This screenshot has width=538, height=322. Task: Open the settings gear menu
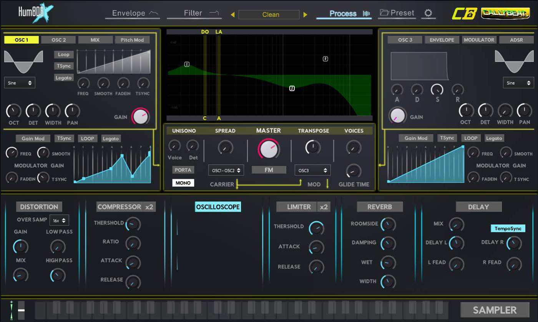(x=428, y=13)
